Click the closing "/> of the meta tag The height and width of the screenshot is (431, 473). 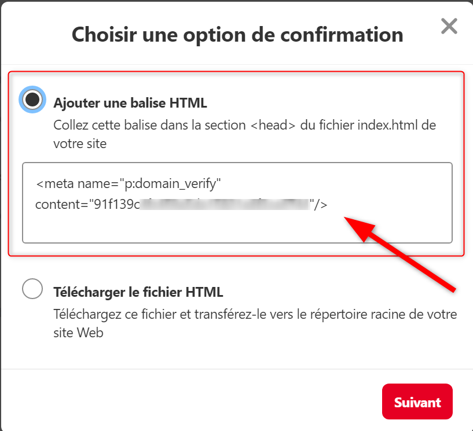pyautogui.click(x=319, y=205)
